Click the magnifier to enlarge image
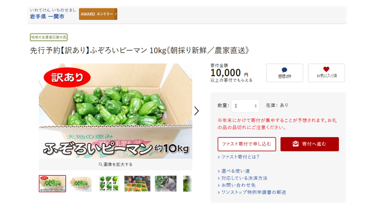This screenshot has height=210, width=374. click(101, 164)
